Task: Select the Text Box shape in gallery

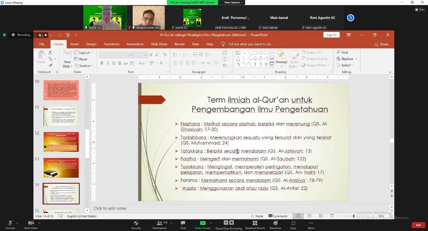Action: (238, 53)
